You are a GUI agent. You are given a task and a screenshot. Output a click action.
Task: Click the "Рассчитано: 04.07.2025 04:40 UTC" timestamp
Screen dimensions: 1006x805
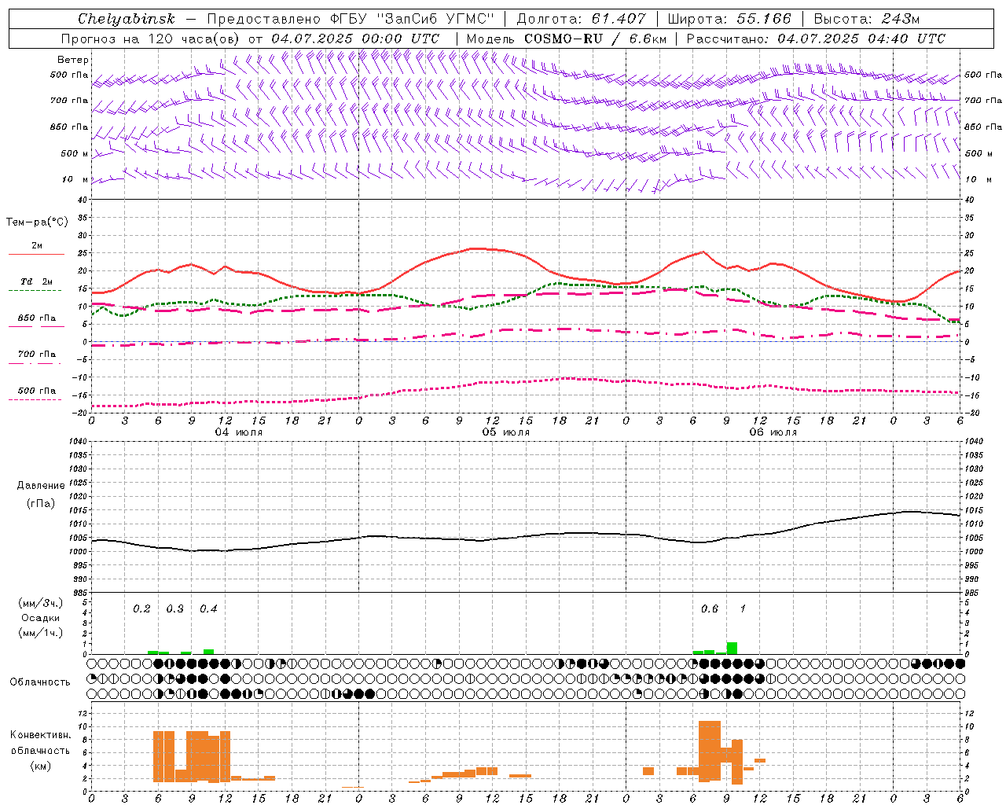tap(816, 39)
